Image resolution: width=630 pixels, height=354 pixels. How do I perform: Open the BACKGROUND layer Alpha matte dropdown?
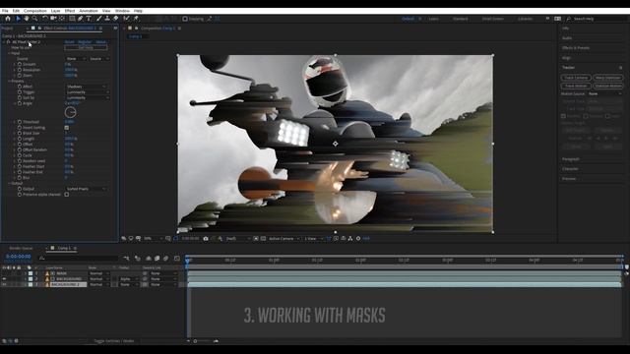(129, 279)
